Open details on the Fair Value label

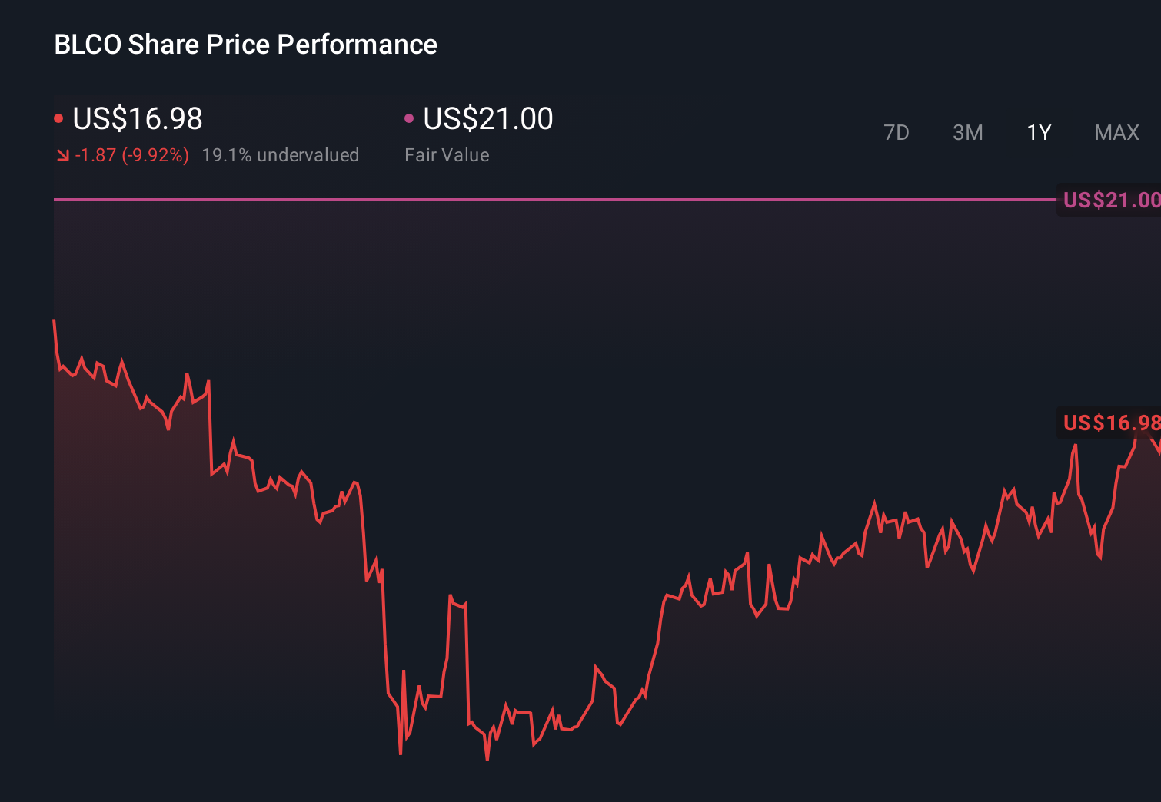pyautogui.click(x=446, y=154)
